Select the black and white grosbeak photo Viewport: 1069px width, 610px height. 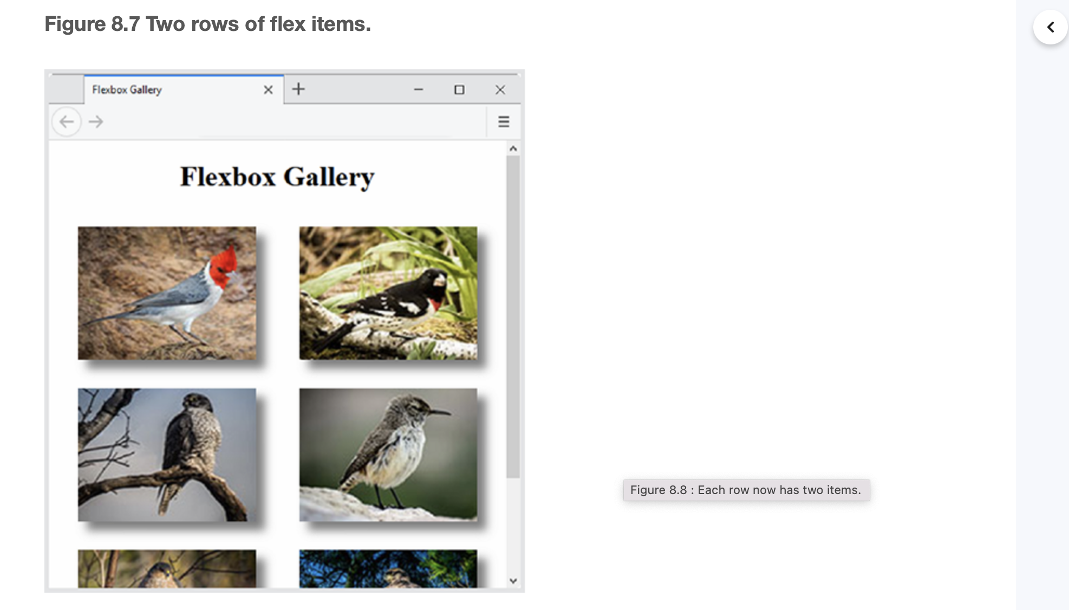[x=389, y=293]
